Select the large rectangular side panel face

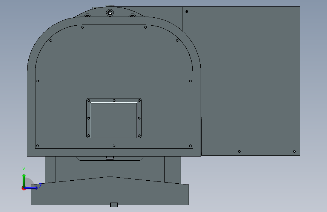[250, 81]
